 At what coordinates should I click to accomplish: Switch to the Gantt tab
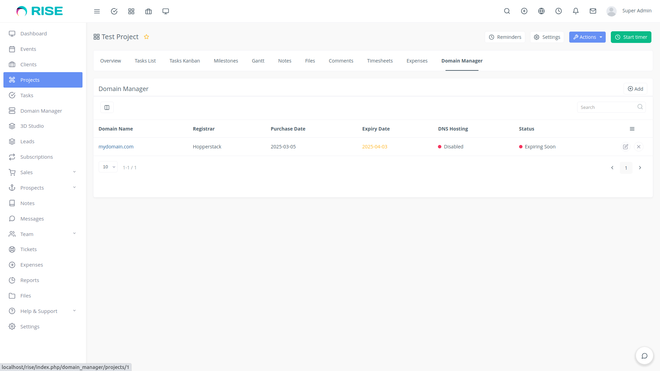coord(258,60)
